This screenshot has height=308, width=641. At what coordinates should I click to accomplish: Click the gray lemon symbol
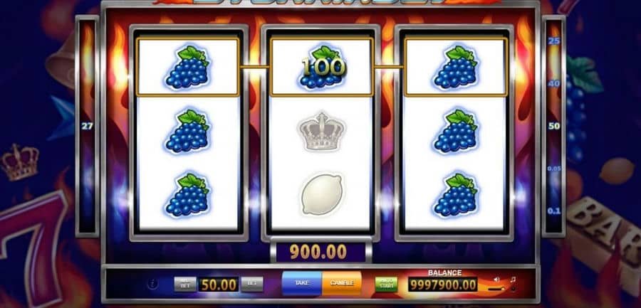322,195
